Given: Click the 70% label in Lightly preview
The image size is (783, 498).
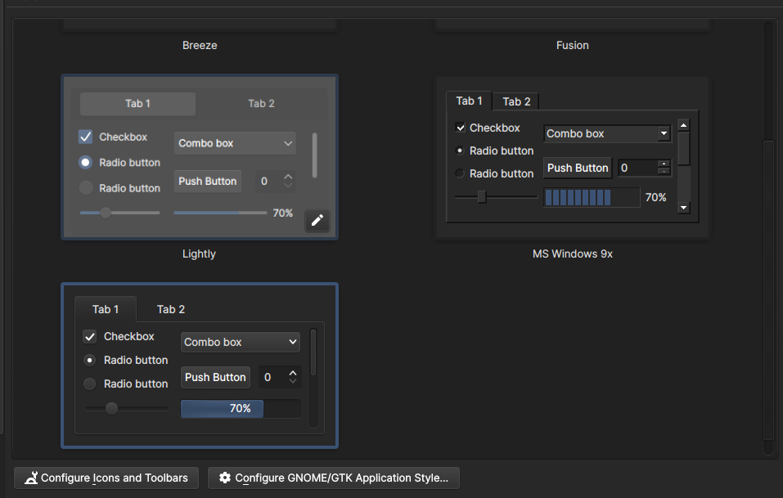Looking at the screenshot, I should (282, 213).
